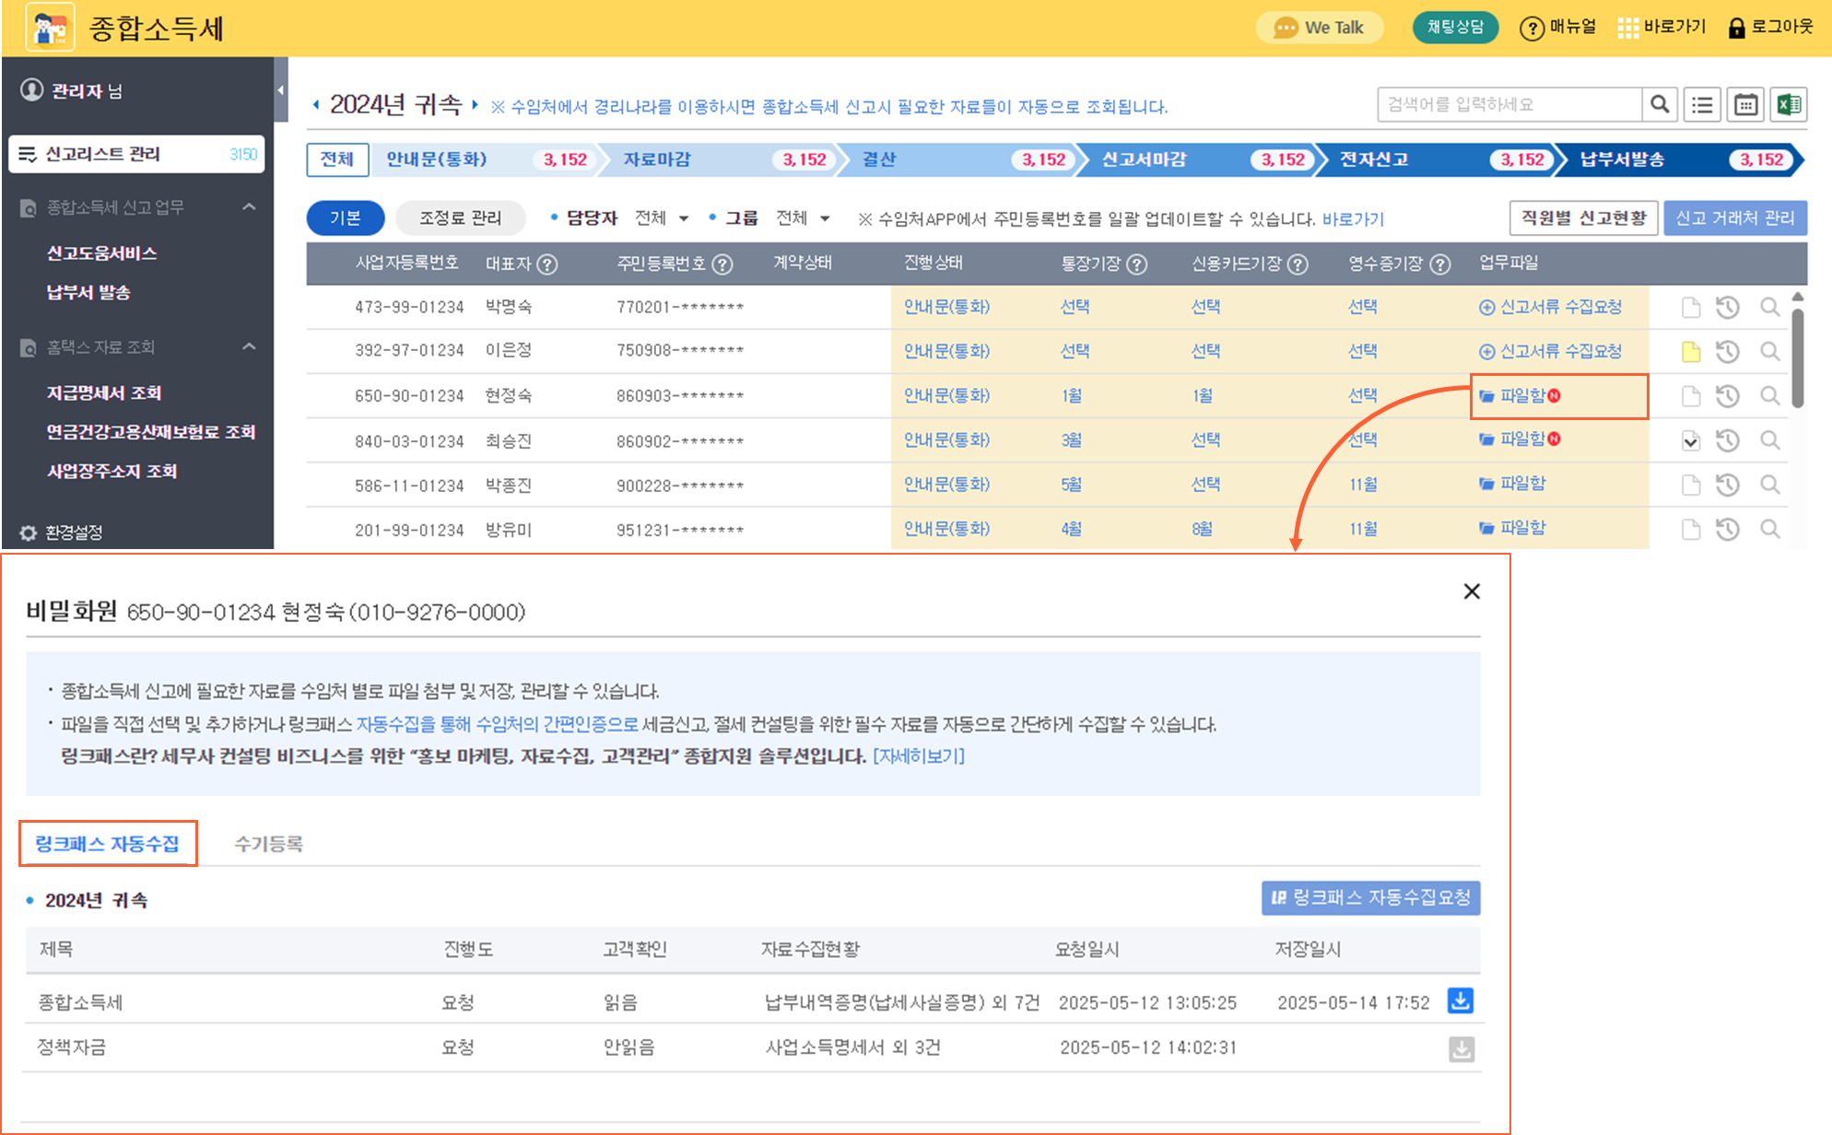This screenshot has height=1135, width=1832.
Task: Open 파일함 for 현정숙 row
Action: coord(1521,396)
